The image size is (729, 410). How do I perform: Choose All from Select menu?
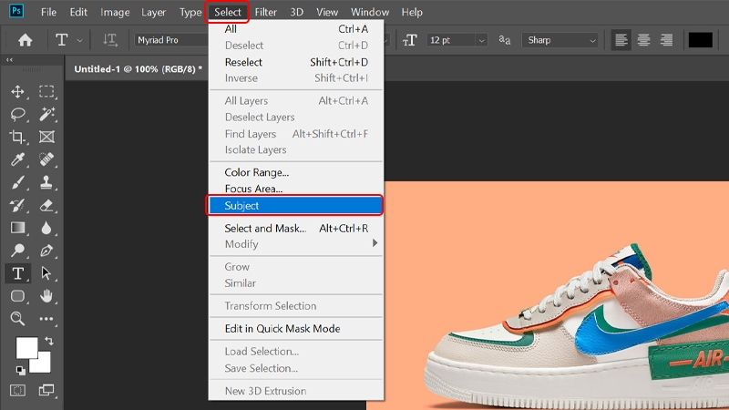pyautogui.click(x=296, y=29)
